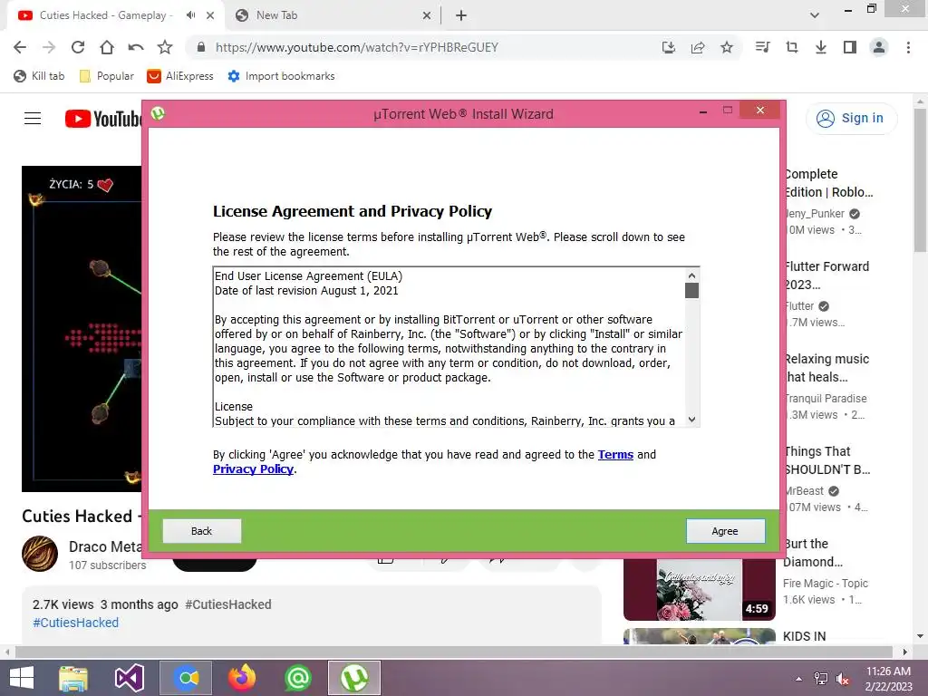This screenshot has width=928, height=696.
Task: Click the volume muted tray icon
Action: coord(843,678)
